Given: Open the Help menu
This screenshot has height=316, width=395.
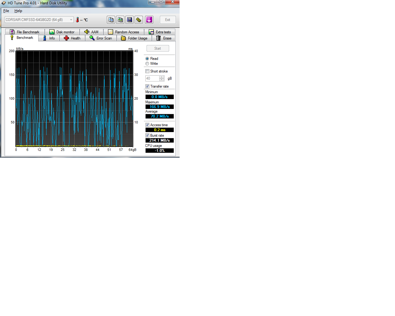Looking at the screenshot, I should 18,11.
